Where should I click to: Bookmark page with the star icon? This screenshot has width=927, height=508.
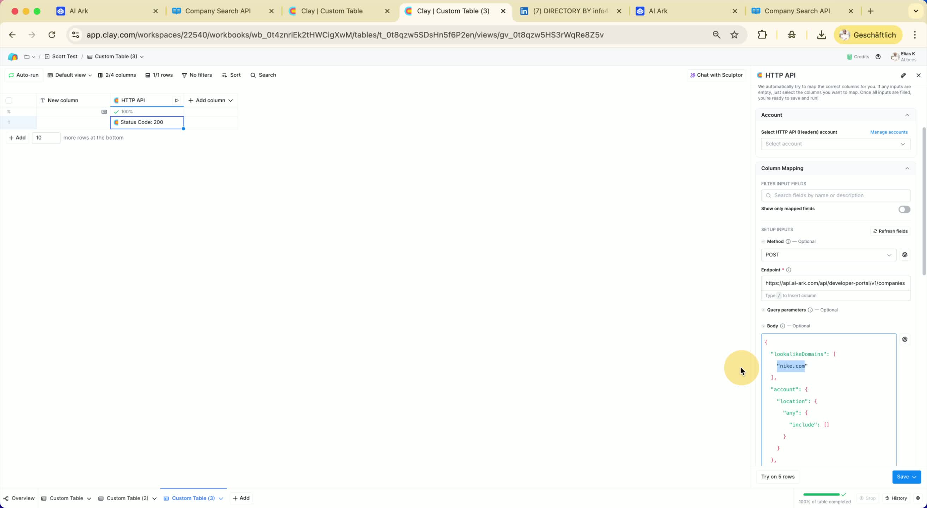(x=734, y=35)
